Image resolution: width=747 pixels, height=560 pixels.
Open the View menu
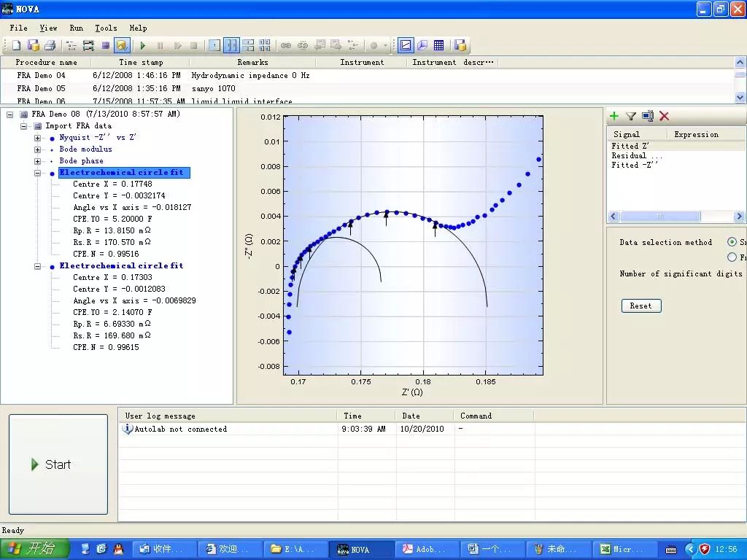coord(48,28)
